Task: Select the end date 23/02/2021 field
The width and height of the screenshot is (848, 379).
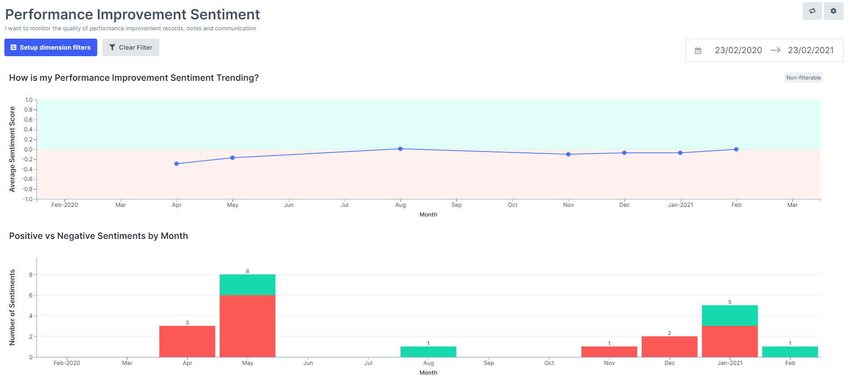Action: (810, 51)
